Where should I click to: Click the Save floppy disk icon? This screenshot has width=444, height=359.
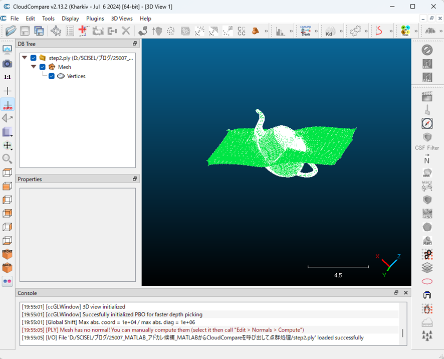tap(25, 31)
